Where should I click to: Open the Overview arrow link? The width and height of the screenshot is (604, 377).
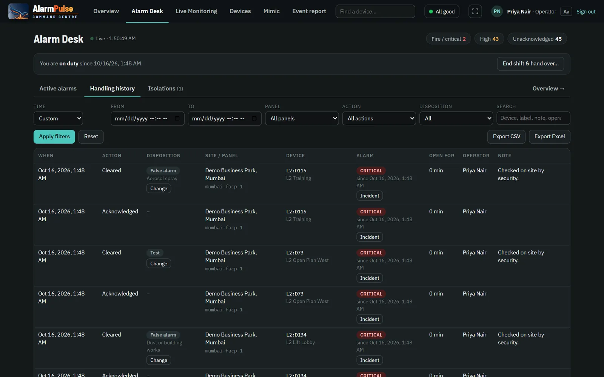pyautogui.click(x=548, y=88)
